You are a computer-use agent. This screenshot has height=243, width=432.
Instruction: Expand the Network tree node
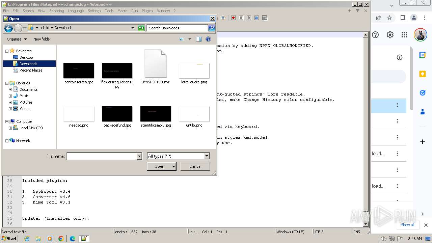click(x=7, y=141)
